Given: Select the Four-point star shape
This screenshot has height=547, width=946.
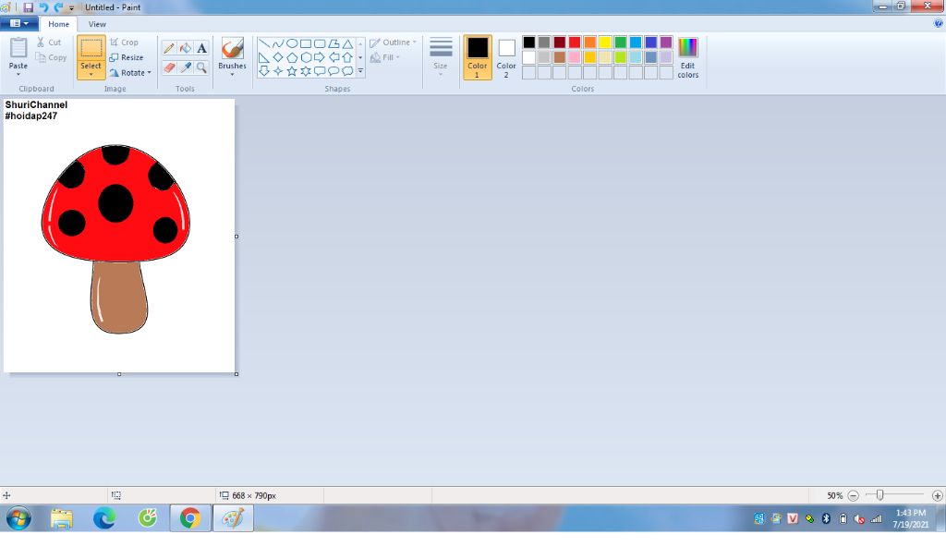Looking at the screenshot, I should (278, 71).
